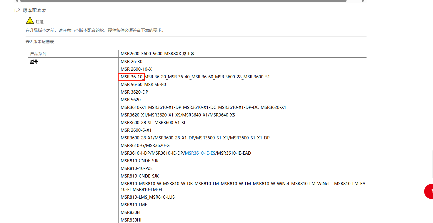The image size is (433, 223).
Task: Select the "产品系列" header cell
Action: [38, 54]
